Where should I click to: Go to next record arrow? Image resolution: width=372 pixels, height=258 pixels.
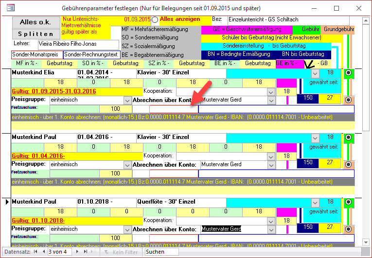pos(78,252)
